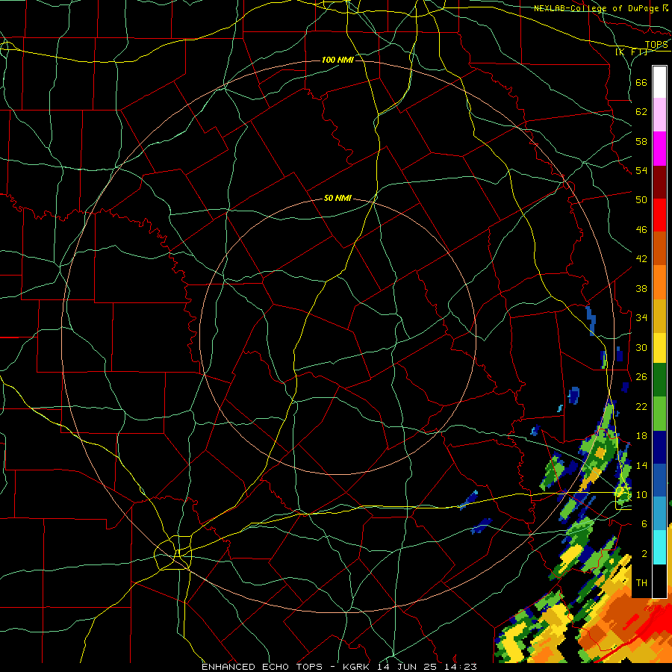Click the light blue swatch between 10 and 6
This screenshot has width=672, height=672.
[659, 514]
